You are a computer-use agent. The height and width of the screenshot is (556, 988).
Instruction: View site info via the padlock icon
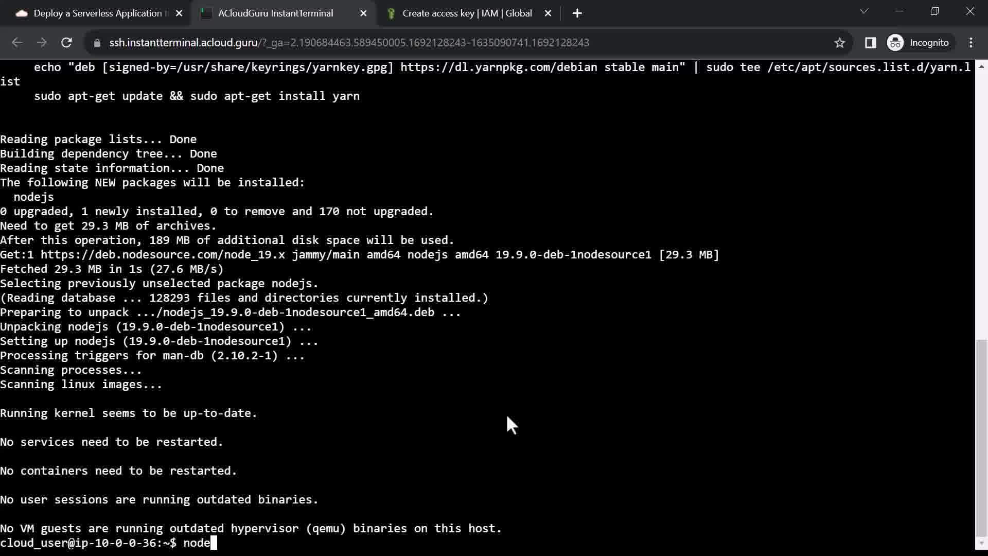pos(97,43)
